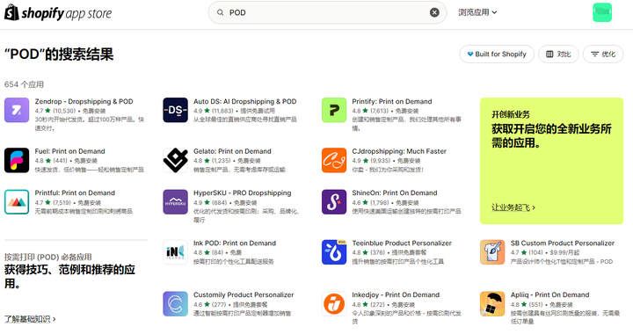This screenshot has height=334, width=633.
Task: Click the 654 个应用 result count
Action: pyautogui.click(x=24, y=84)
